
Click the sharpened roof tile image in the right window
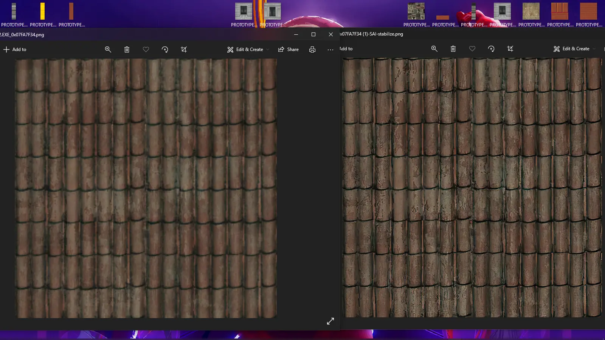[x=472, y=187]
